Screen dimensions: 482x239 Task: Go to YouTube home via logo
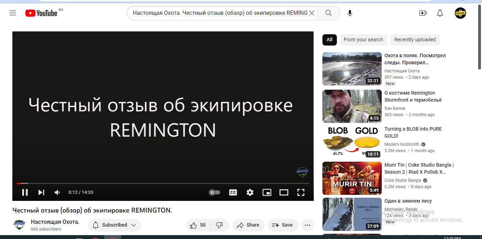tap(41, 13)
